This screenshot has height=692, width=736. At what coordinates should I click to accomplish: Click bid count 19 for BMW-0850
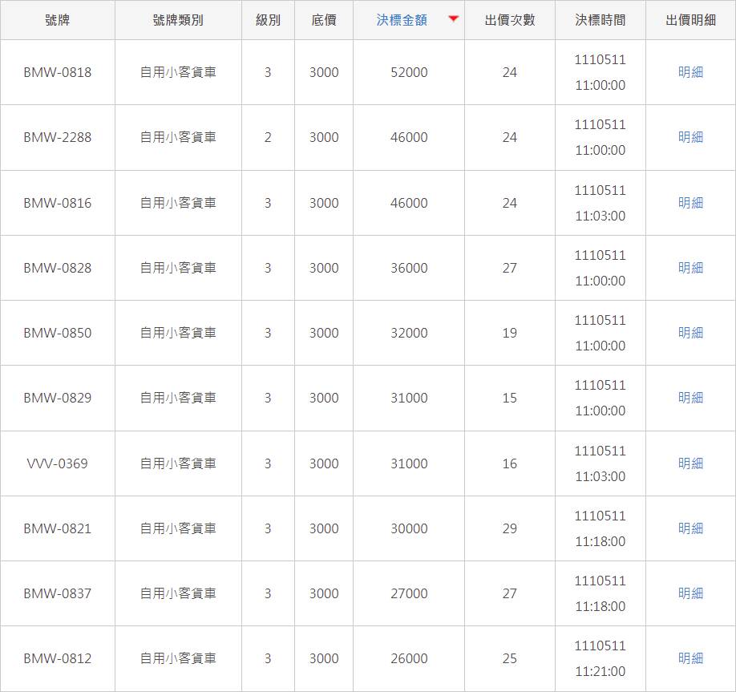[510, 333]
